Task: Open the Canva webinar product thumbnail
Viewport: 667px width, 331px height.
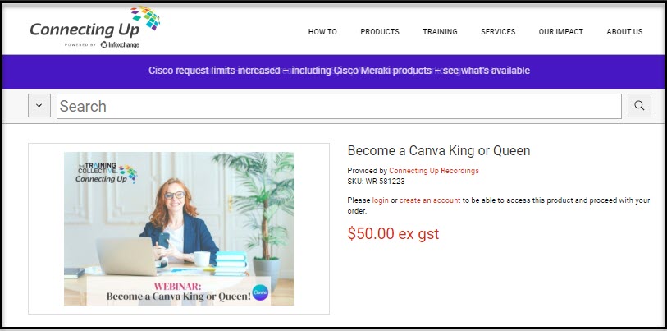Action: (x=179, y=229)
